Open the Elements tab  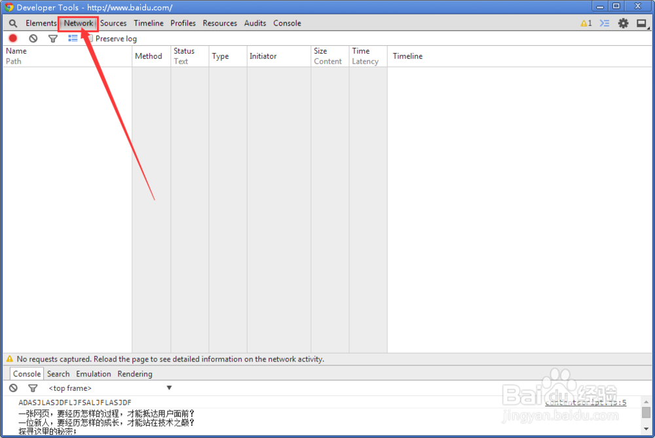point(41,24)
